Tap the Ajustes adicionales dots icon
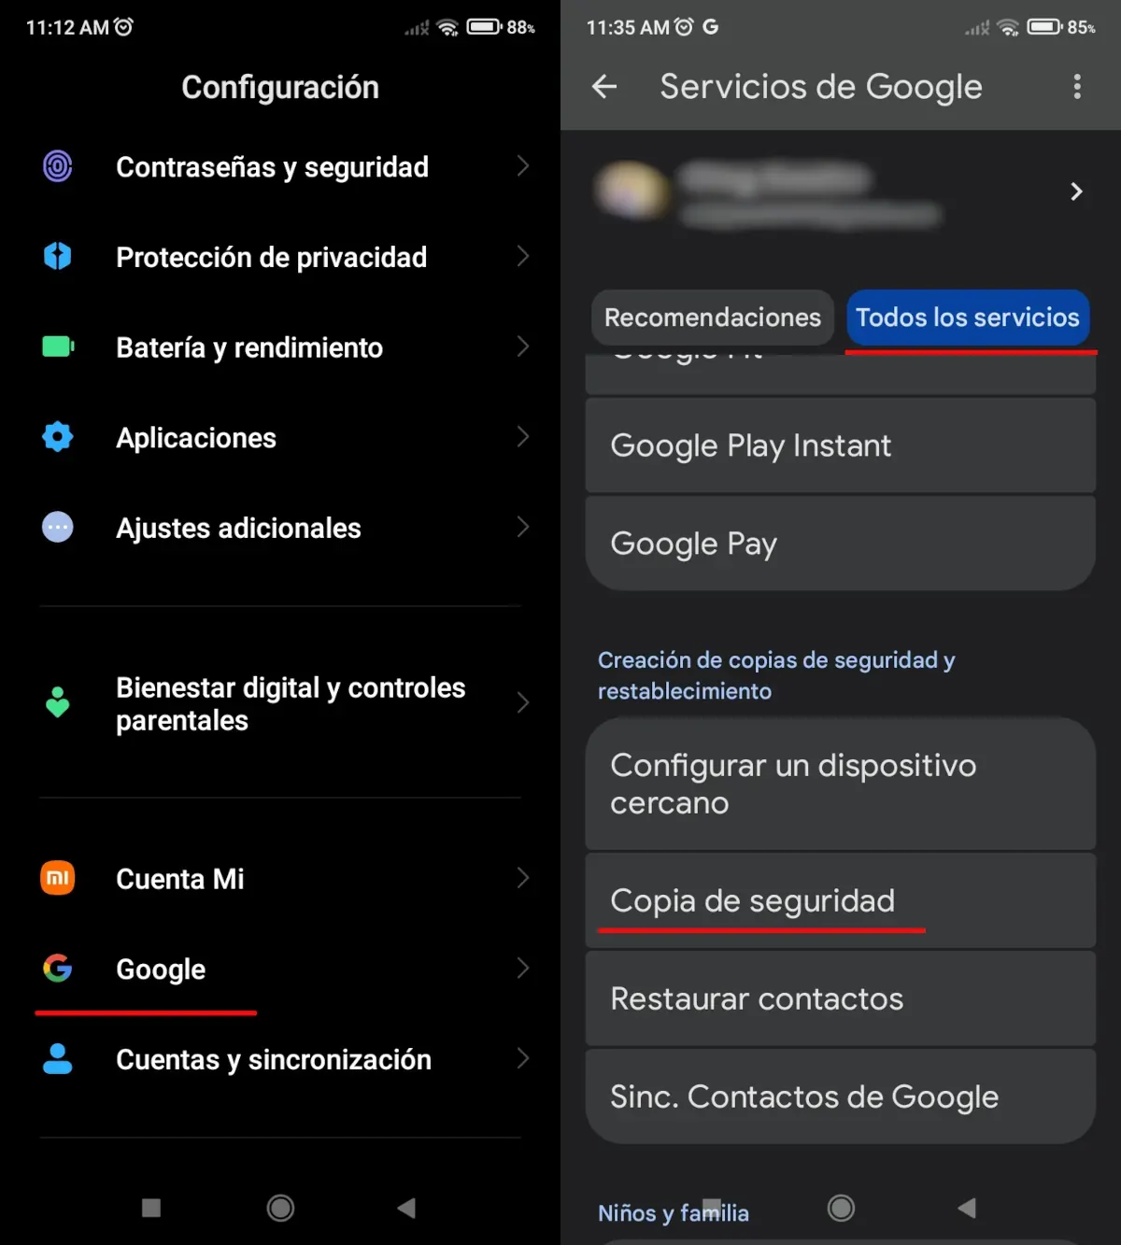Screen dimensions: 1121x1245 58,528
